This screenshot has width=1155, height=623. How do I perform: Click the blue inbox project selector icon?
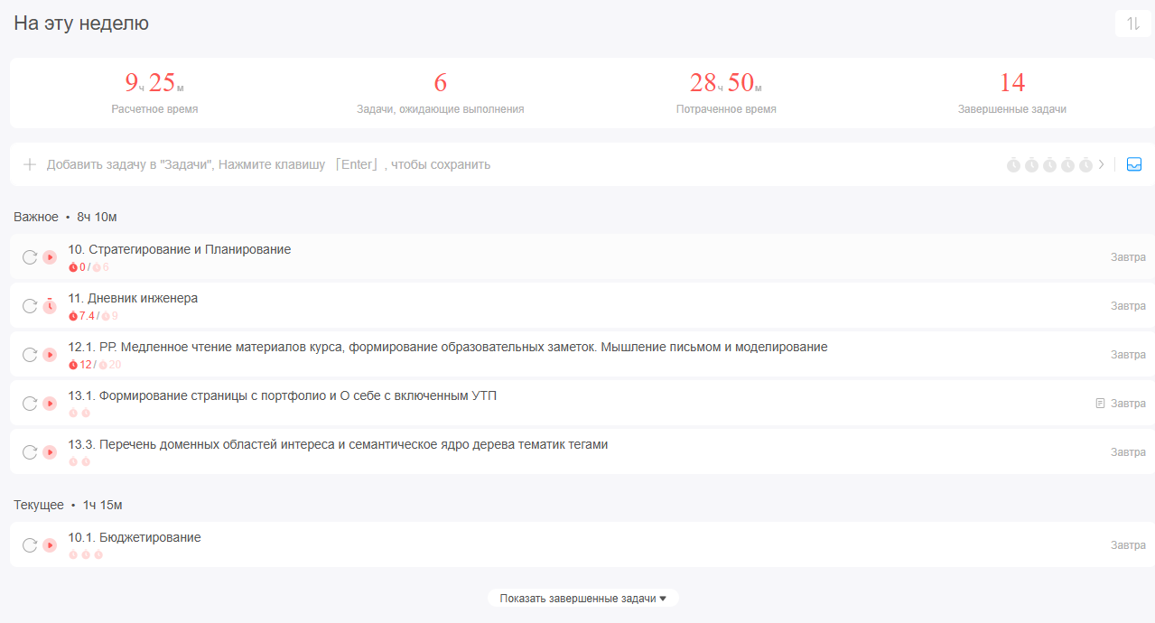tap(1134, 165)
